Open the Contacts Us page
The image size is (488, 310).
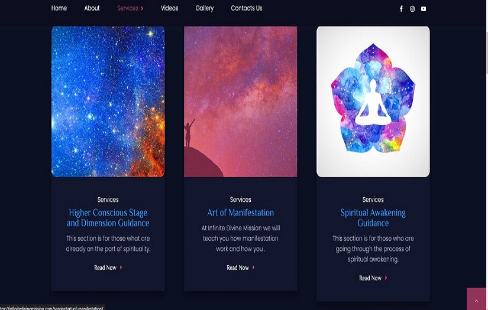click(x=247, y=8)
